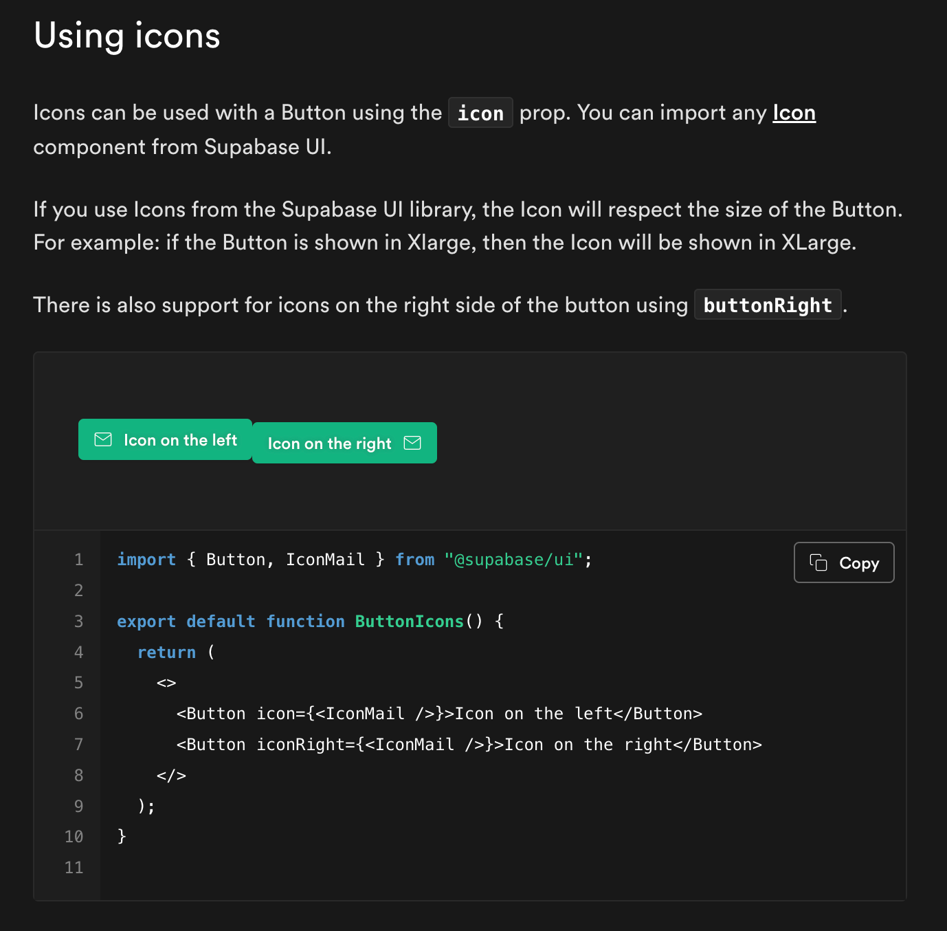Click the 'ButtonIcons' function name in code
This screenshot has height=931, width=947.
410,621
